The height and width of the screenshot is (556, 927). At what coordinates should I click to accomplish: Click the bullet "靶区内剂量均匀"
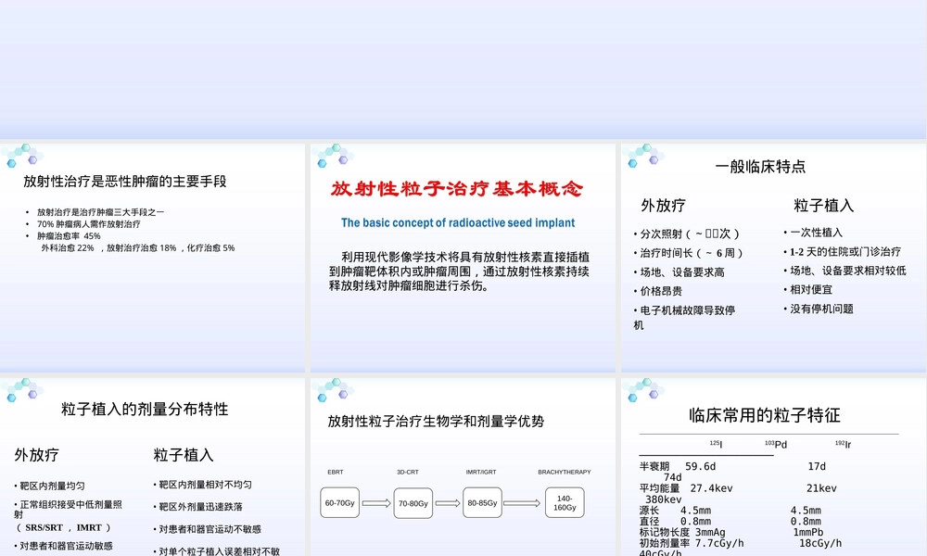pyautogui.click(x=50, y=486)
